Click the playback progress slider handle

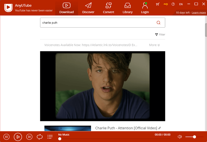click(60, 139)
